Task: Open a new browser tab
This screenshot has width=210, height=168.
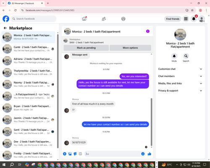Action: click(48, 3)
